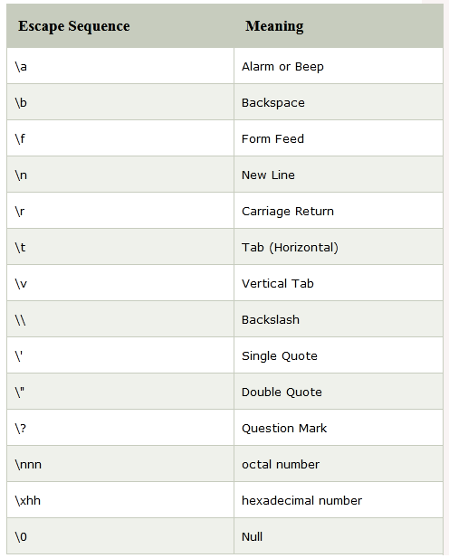Select the double backslash sequence cell
449x558 pixels.
120,319
